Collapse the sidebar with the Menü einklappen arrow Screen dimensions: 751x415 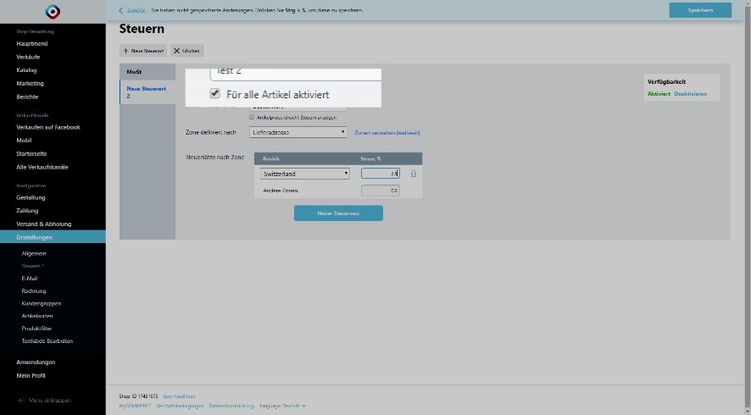pyautogui.click(x=21, y=400)
